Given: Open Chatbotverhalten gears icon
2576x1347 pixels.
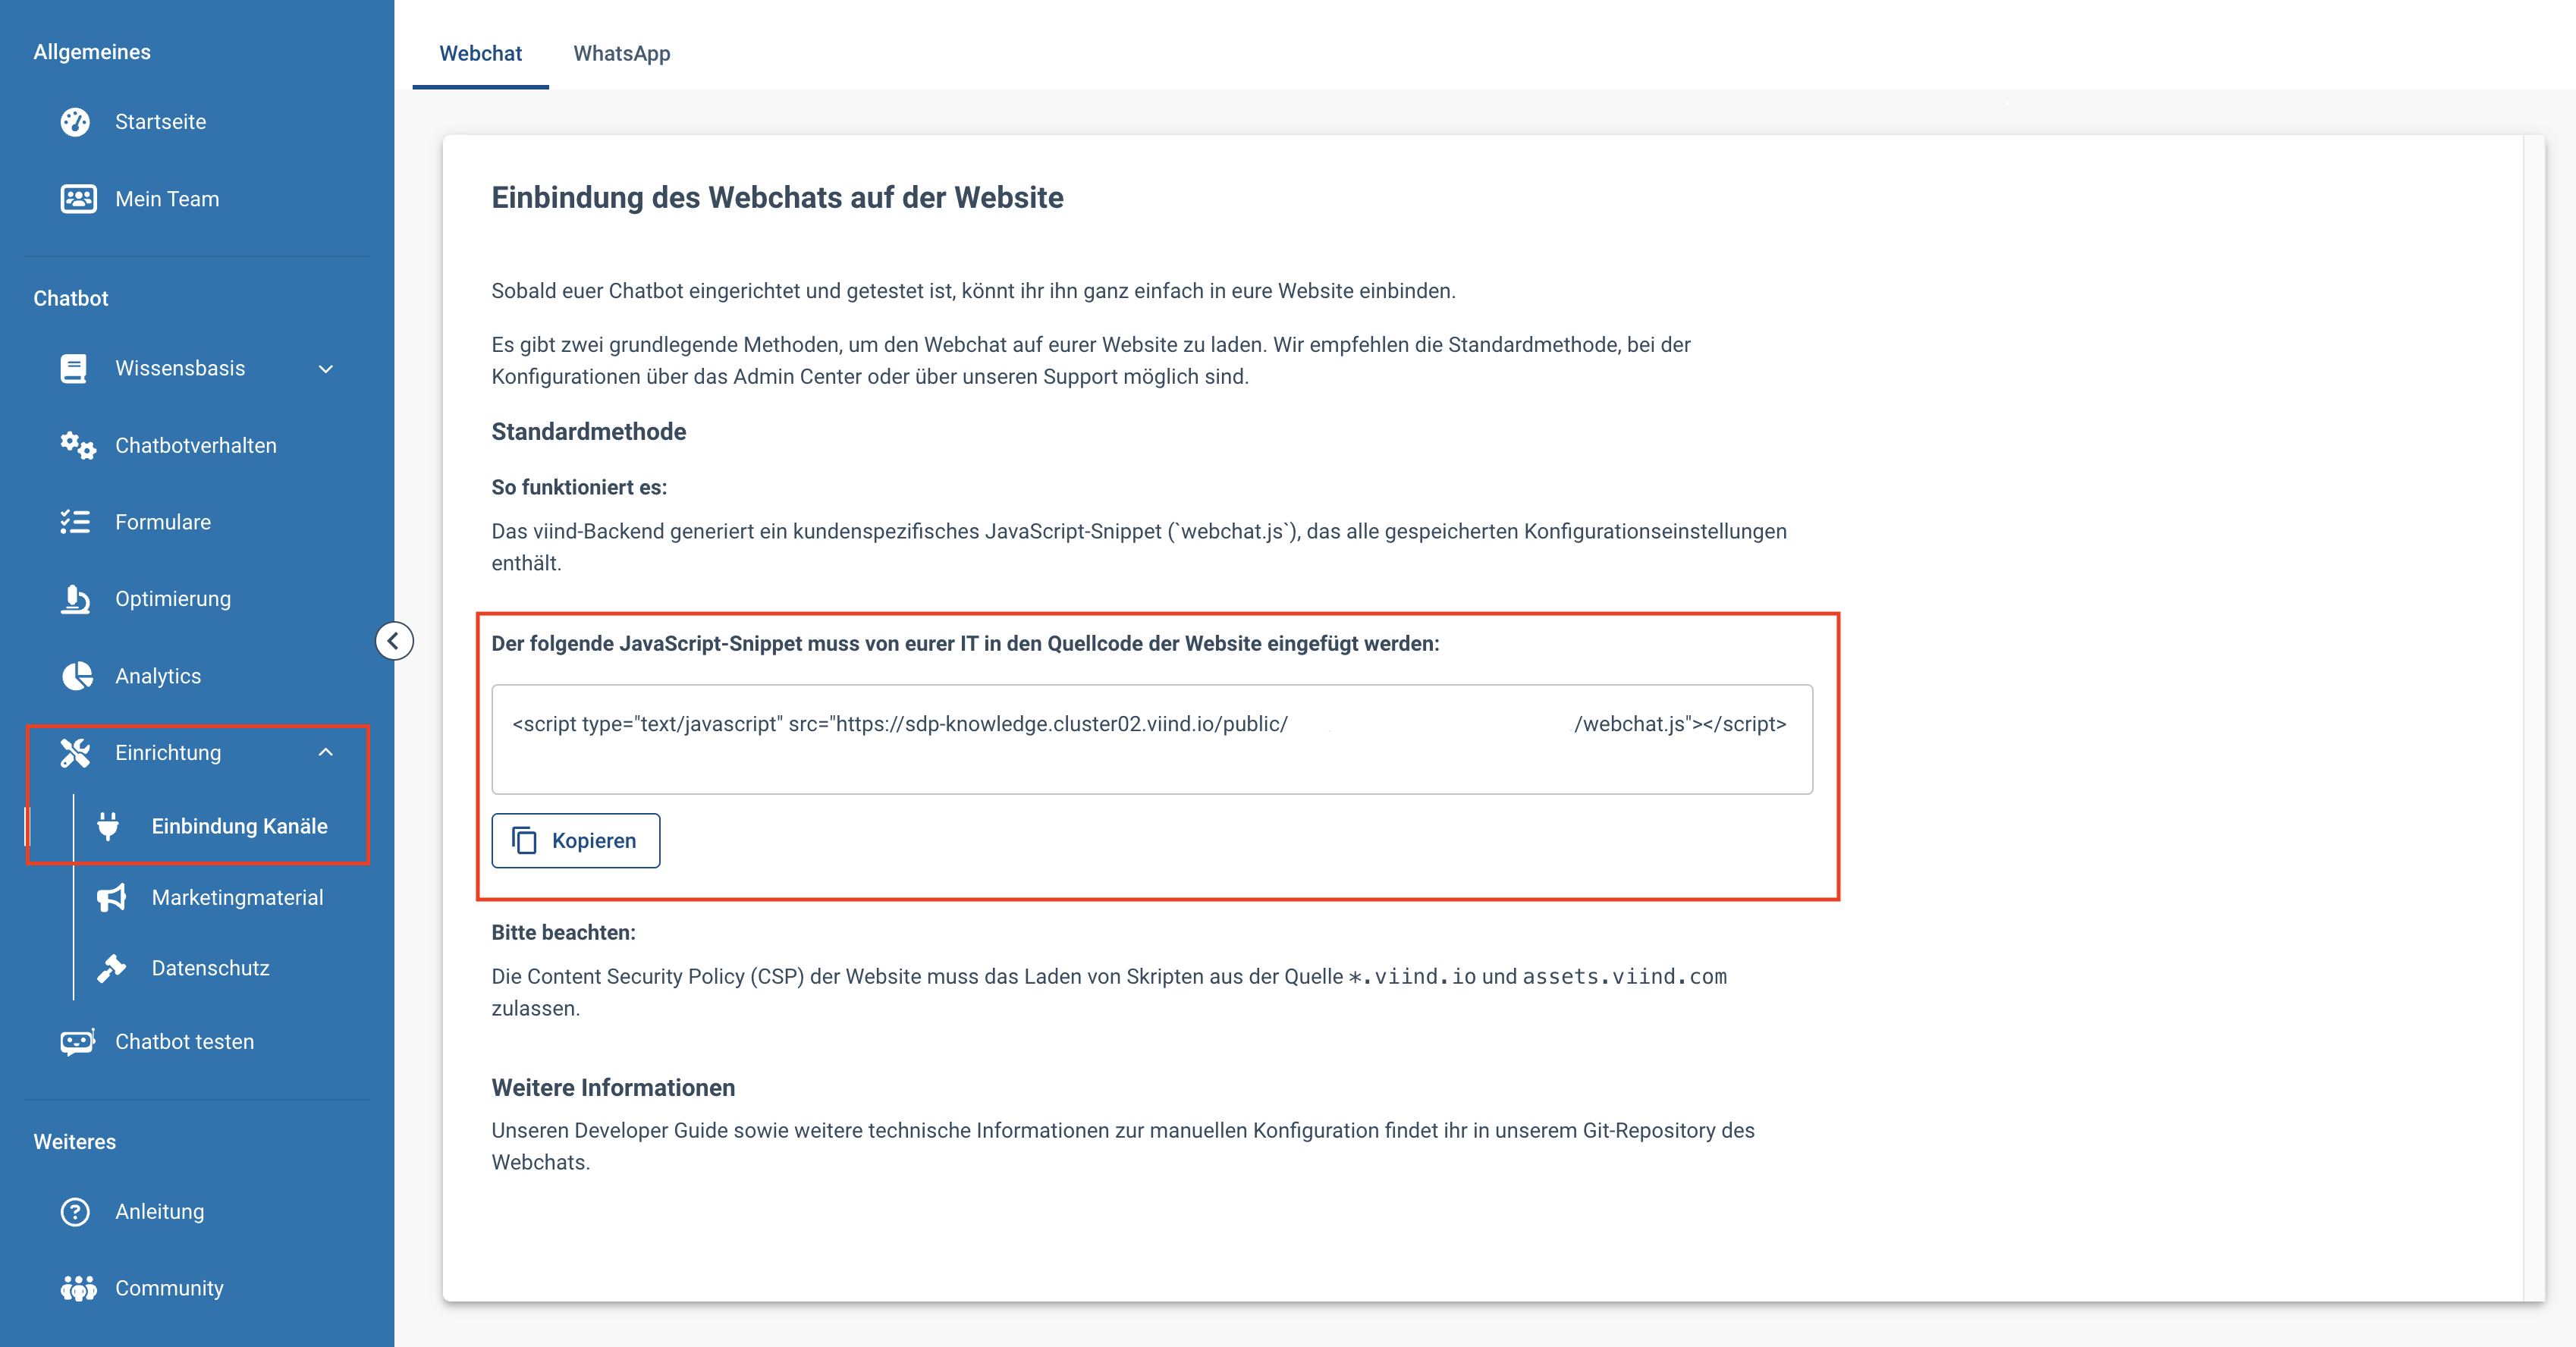Looking at the screenshot, I should click(78, 445).
